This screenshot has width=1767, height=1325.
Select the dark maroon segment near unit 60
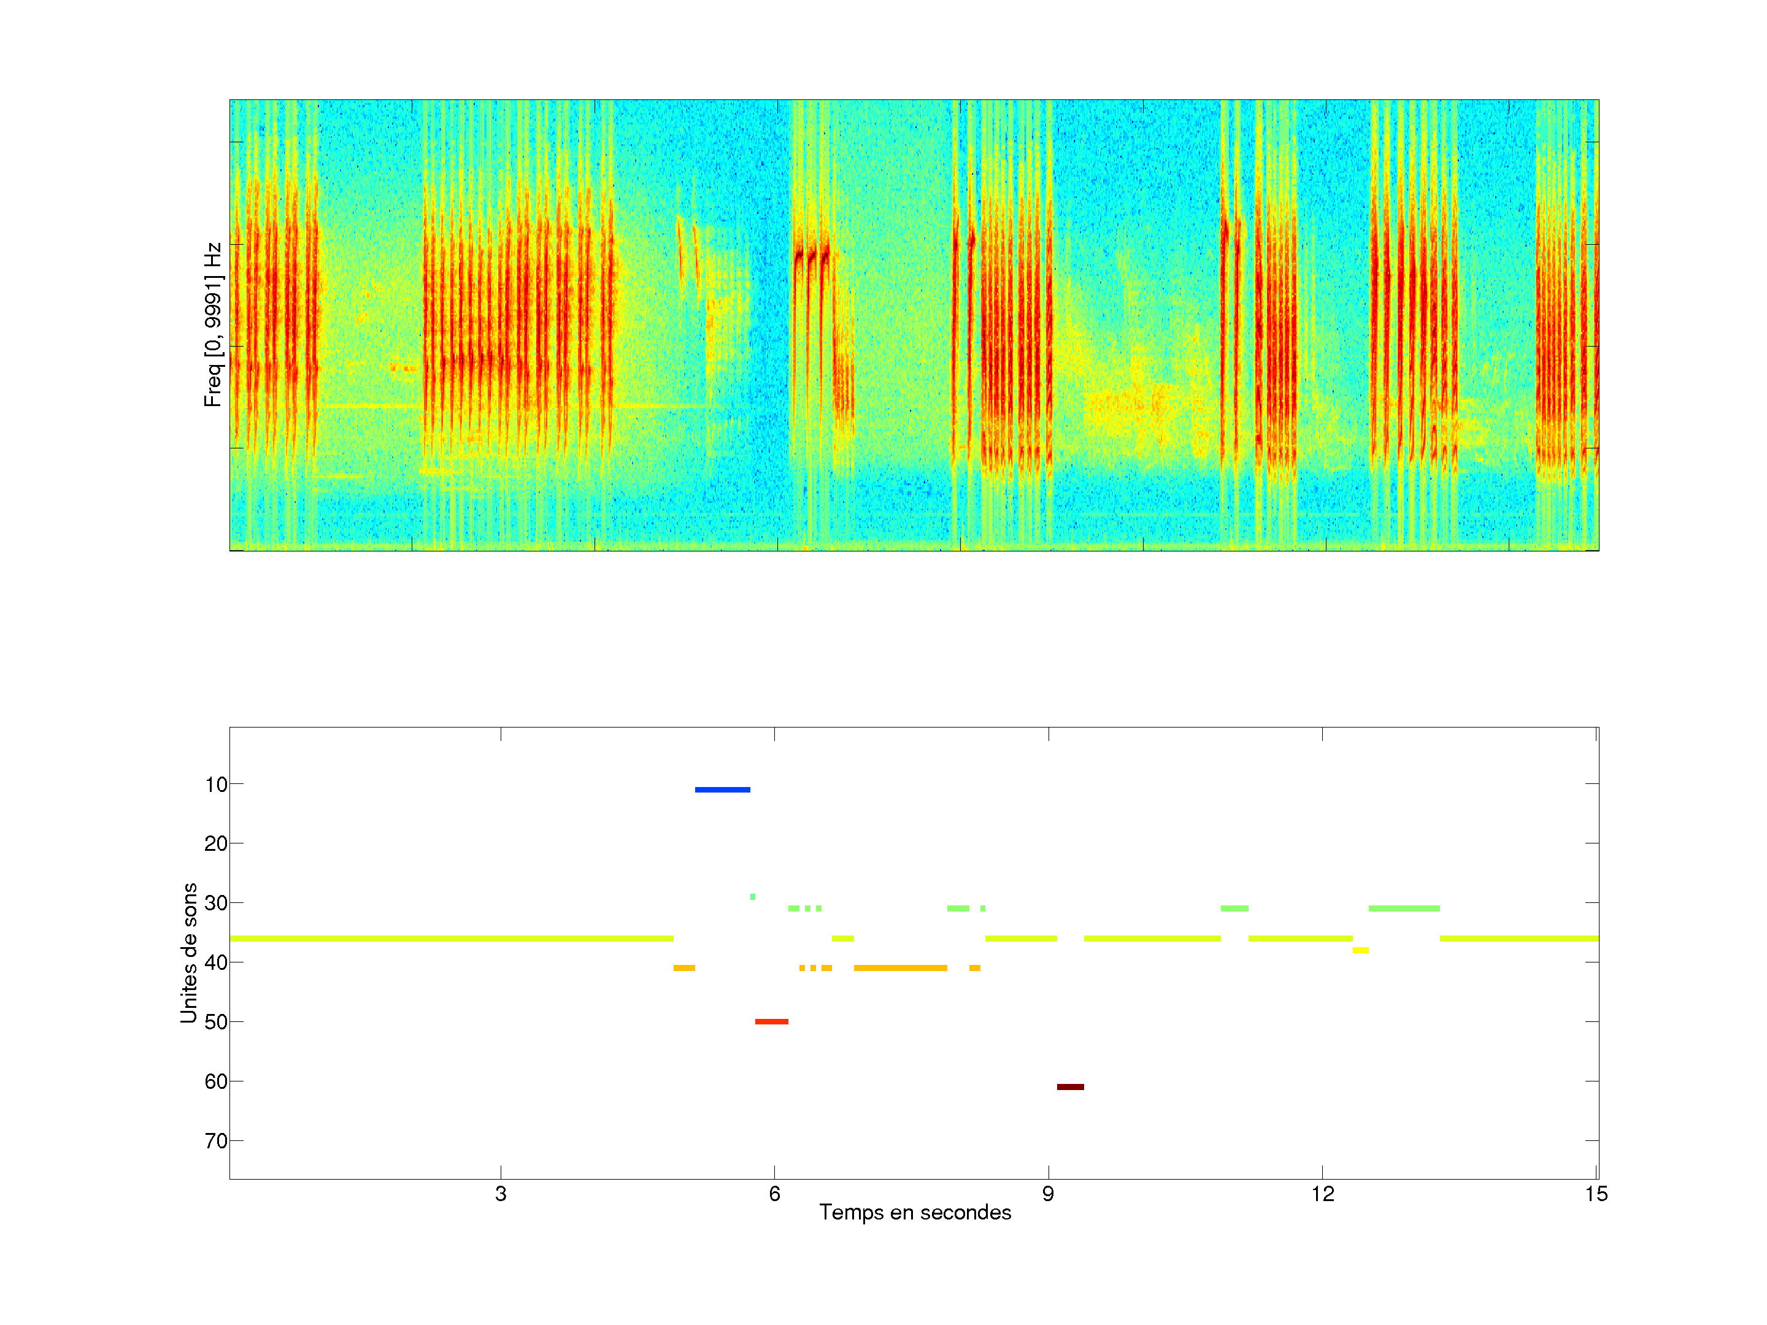coord(1071,1087)
